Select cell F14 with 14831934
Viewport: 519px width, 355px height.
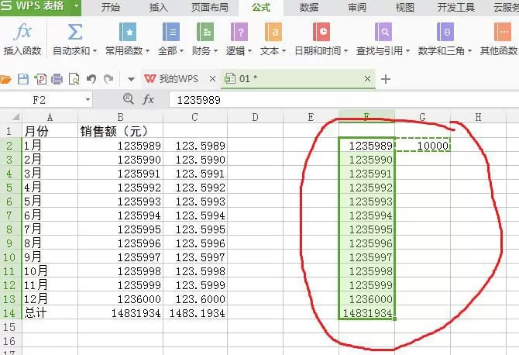(x=366, y=313)
